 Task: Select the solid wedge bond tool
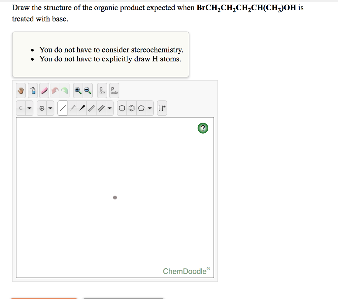pyautogui.click(x=82, y=108)
